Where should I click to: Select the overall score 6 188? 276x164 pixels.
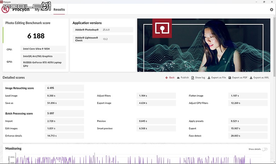36,36
